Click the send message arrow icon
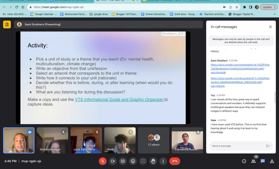Viewport: 279px width, 169px height. (268, 146)
